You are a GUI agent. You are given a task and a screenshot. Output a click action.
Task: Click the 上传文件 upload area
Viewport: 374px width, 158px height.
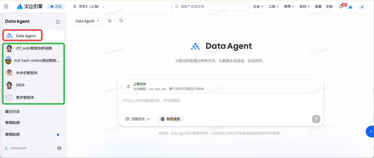click(x=221, y=86)
